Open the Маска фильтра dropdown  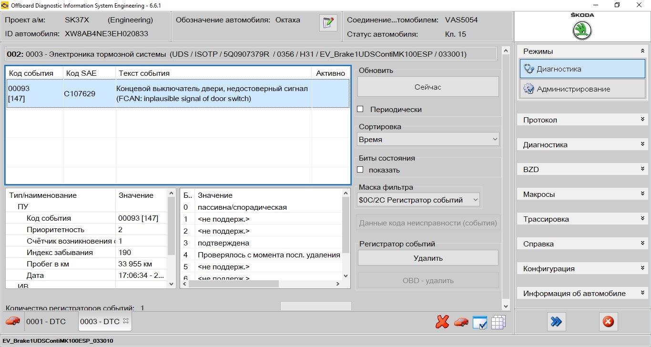tap(419, 200)
